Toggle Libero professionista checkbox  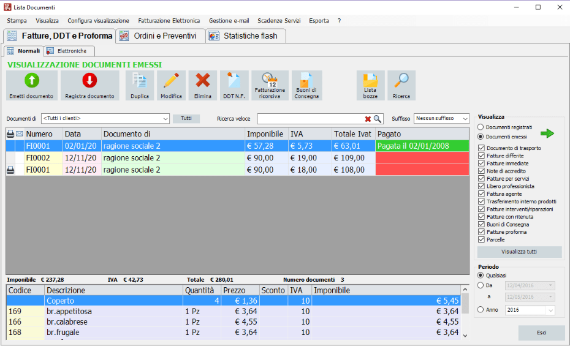[481, 186]
